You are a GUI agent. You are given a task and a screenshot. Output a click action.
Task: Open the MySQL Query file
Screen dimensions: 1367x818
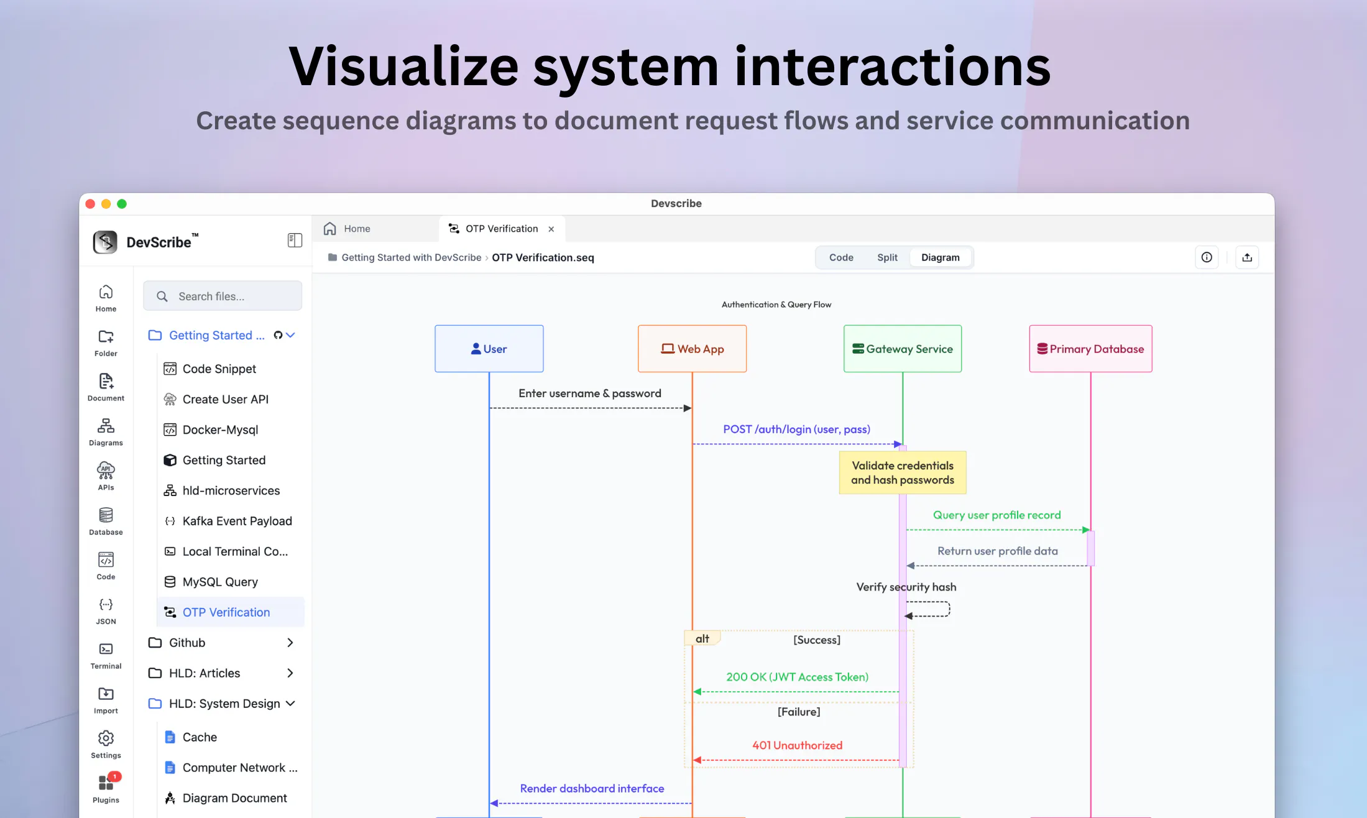pos(231,582)
